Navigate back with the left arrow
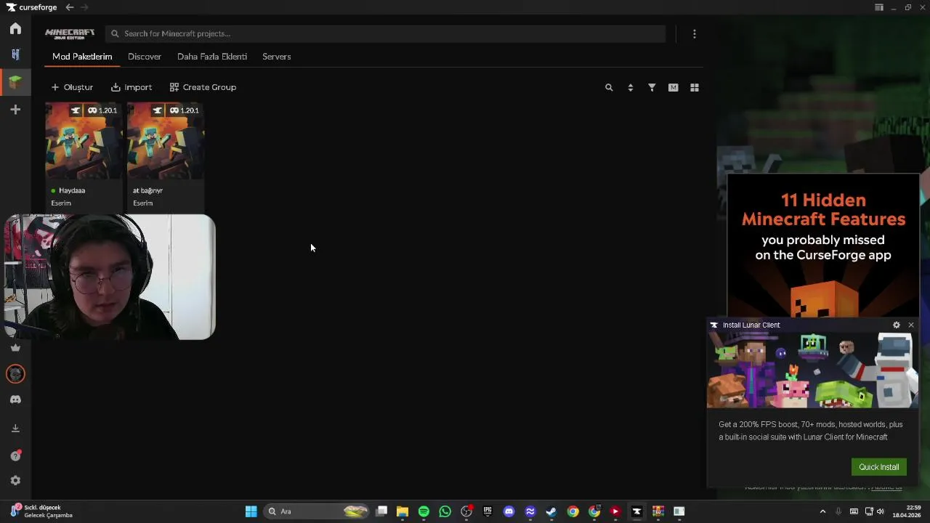 tap(69, 7)
